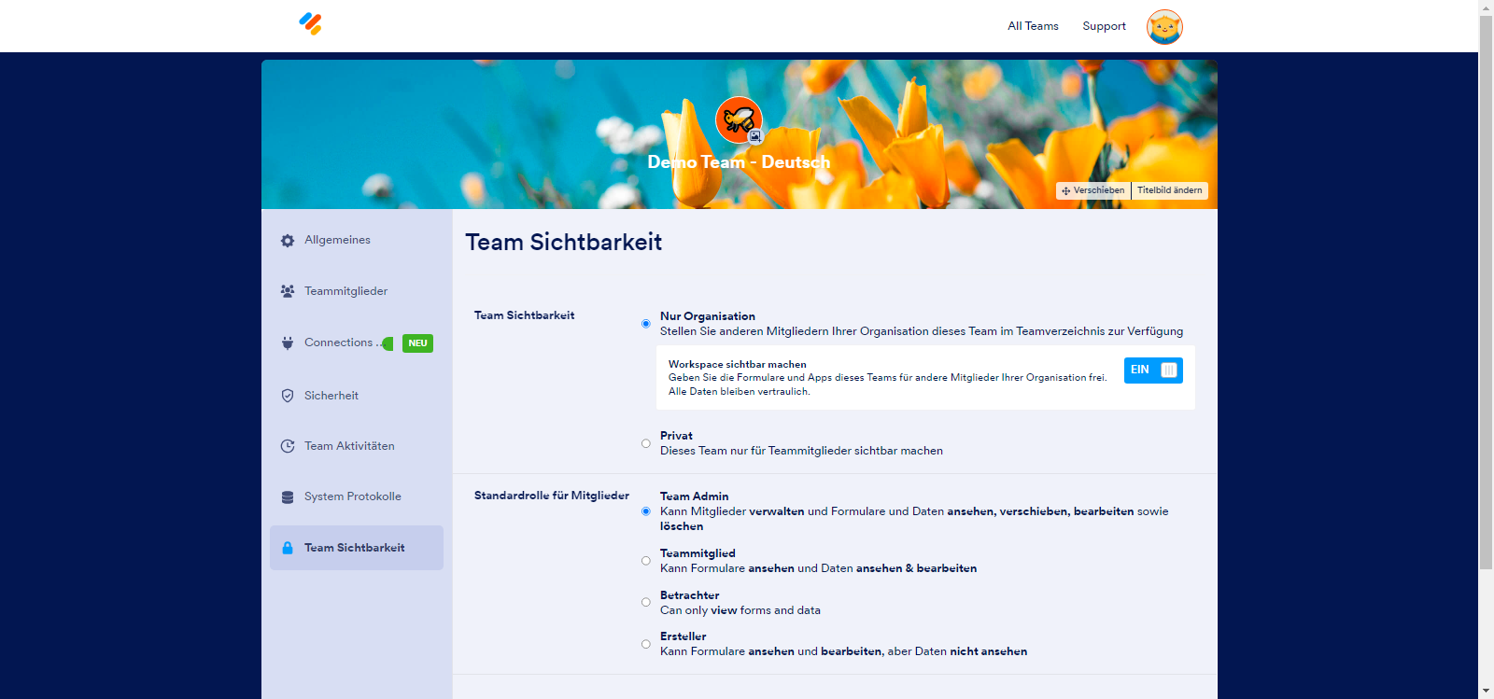Viewport: 1494px width, 699px height.
Task: Open System Protokolle tab
Action: [x=357, y=496]
